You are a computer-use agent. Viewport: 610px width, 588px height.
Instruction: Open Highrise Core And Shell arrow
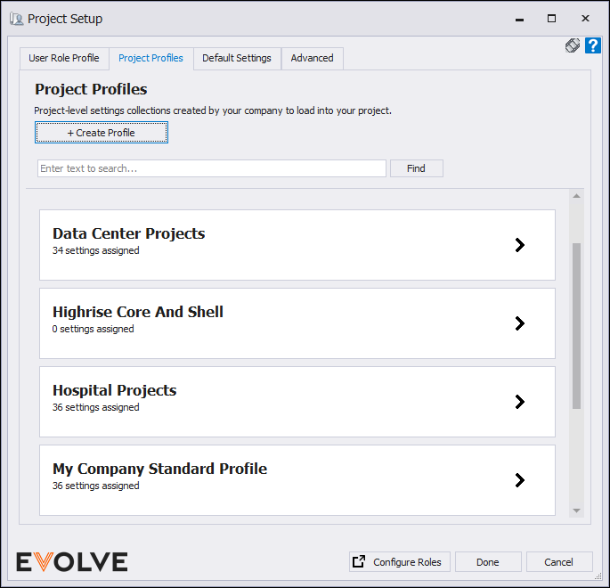(520, 323)
